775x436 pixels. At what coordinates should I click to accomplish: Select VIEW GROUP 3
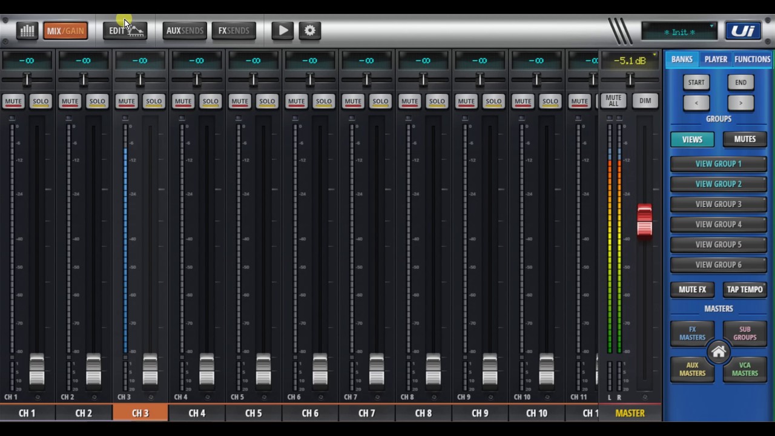pos(719,204)
